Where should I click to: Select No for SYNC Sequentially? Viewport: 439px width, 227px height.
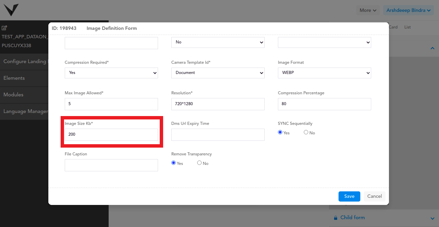306,132
